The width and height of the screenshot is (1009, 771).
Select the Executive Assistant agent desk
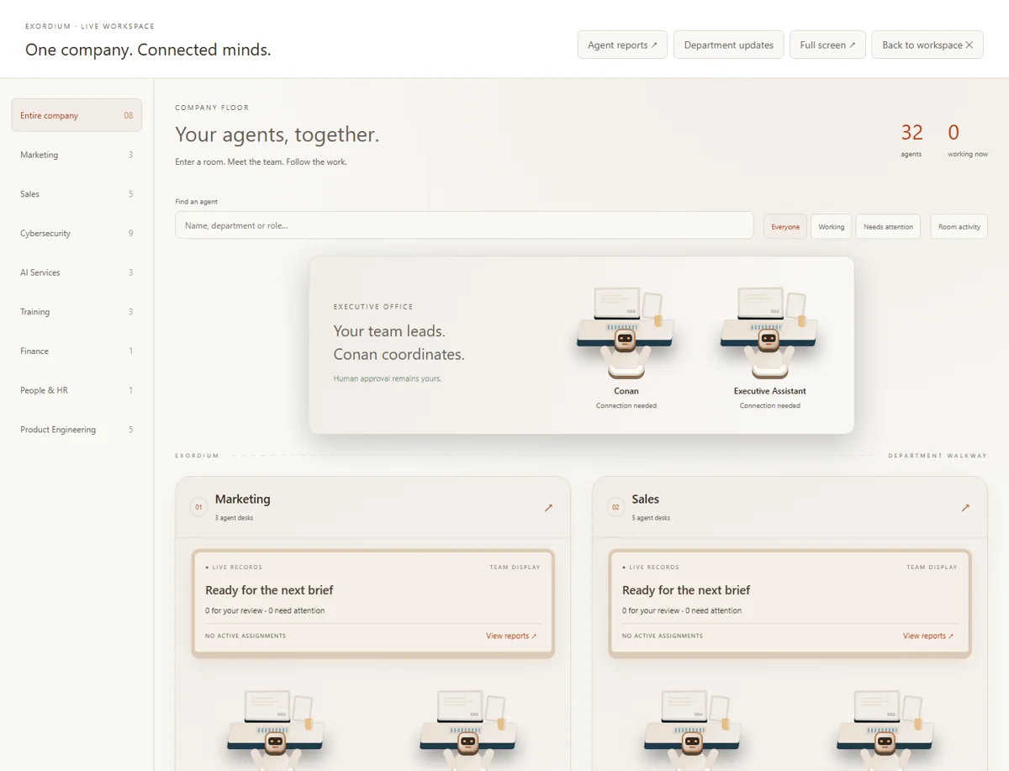pyautogui.click(x=769, y=348)
